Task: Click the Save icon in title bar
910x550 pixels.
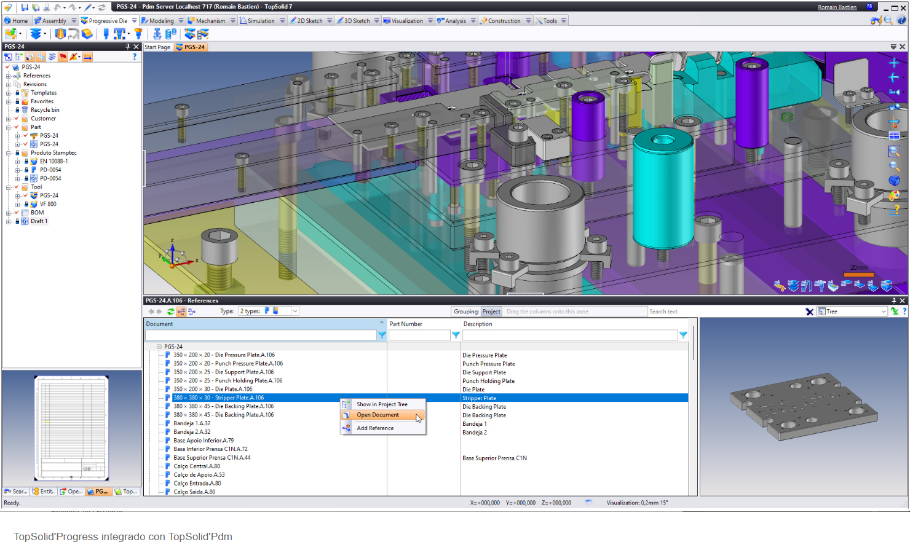Action: [x=25, y=7]
